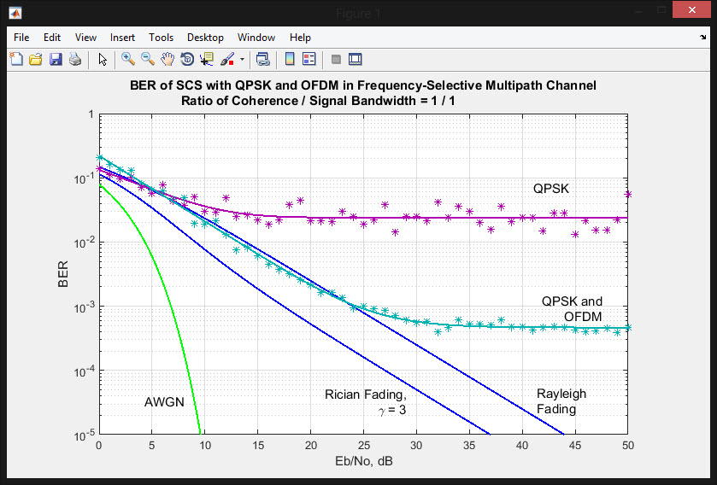Viewport: 717px width, 485px height.
Task: Open the Help menu
Action: [300, 38]
